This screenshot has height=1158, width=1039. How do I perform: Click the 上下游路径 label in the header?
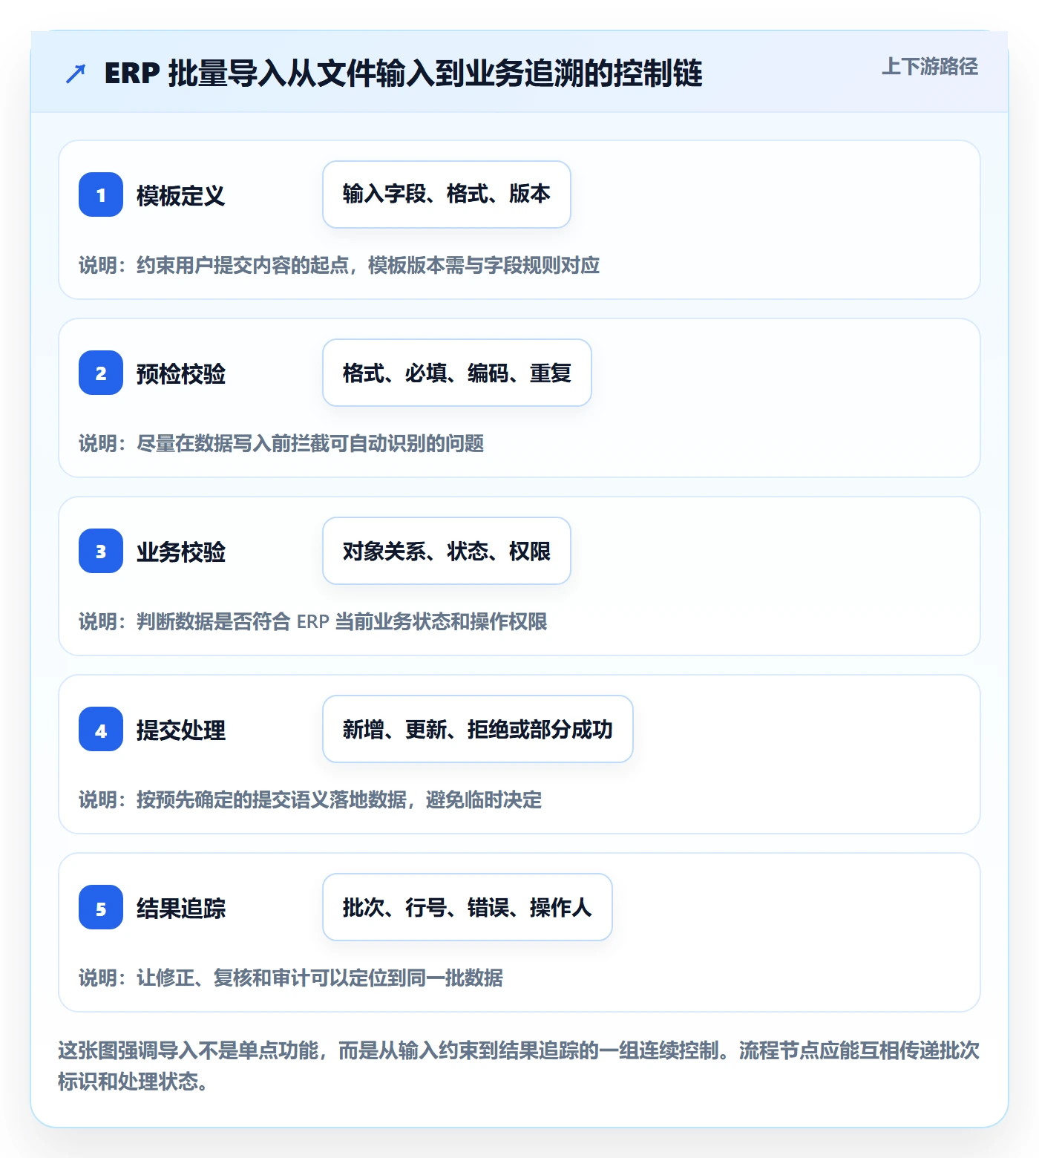coord(929,67)
